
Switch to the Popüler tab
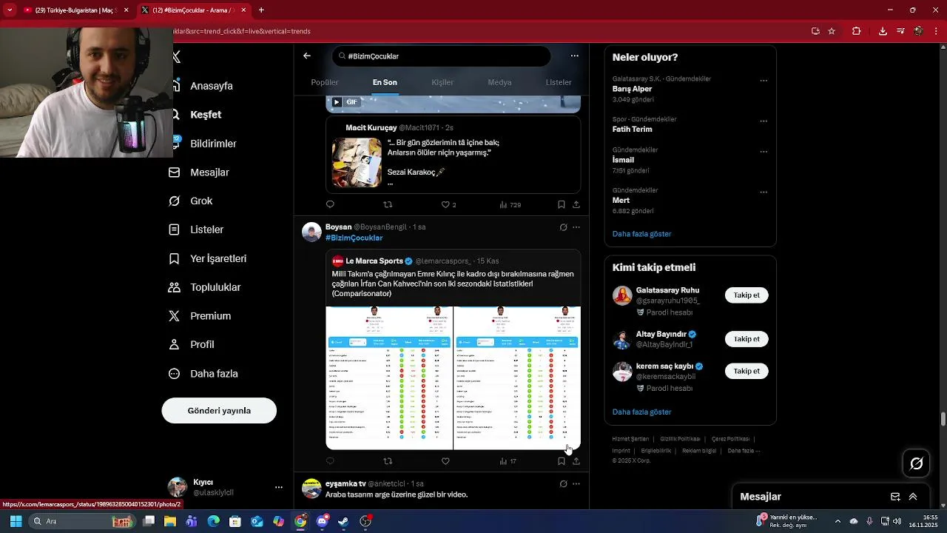[x=325, y=82]
